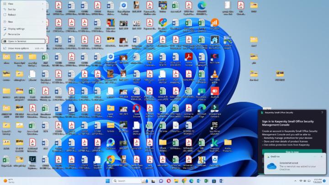The width and height of the screenshot is (329, 185).
Task: Open the Recycle Bin icon
Action: [x=215, y=159]
